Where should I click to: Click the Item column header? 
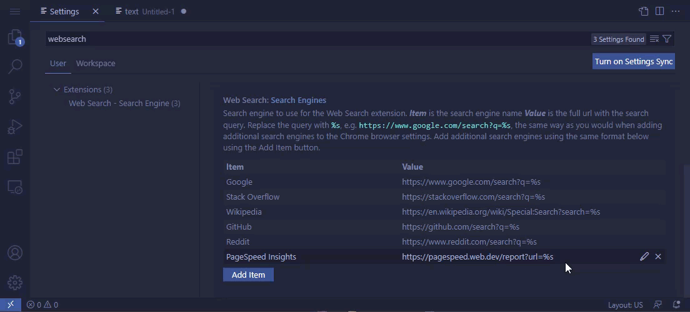[x=234, y=167]
